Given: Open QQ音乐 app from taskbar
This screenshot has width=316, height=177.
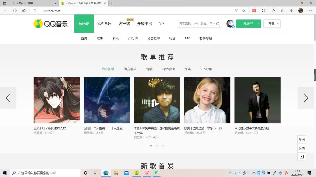Looking at the screenshot, I should (x=136, y=173).
